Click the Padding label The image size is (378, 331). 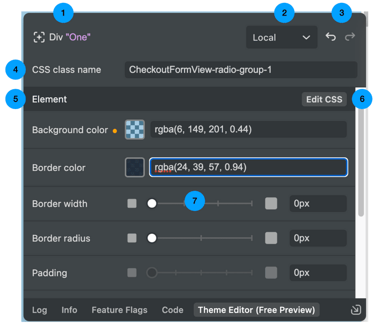[x=50, y=273]
